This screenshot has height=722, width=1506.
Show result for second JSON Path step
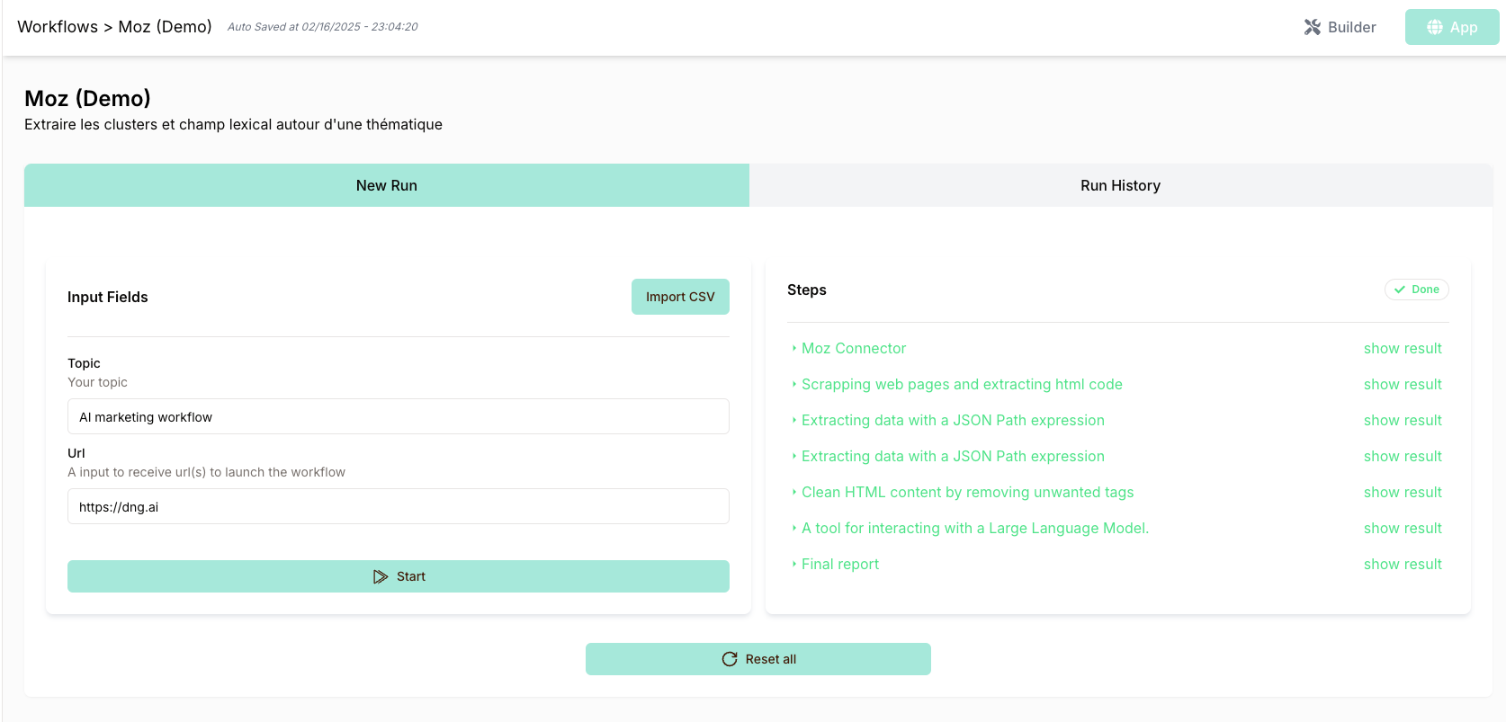1402,456
